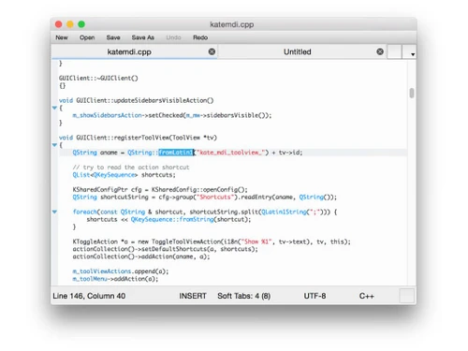The width and height of the screenshot is (468, 351).
Task: Open the Soft Tabs: 4 (8) selector
Action: pyautogui.click(x=244, y=296)
